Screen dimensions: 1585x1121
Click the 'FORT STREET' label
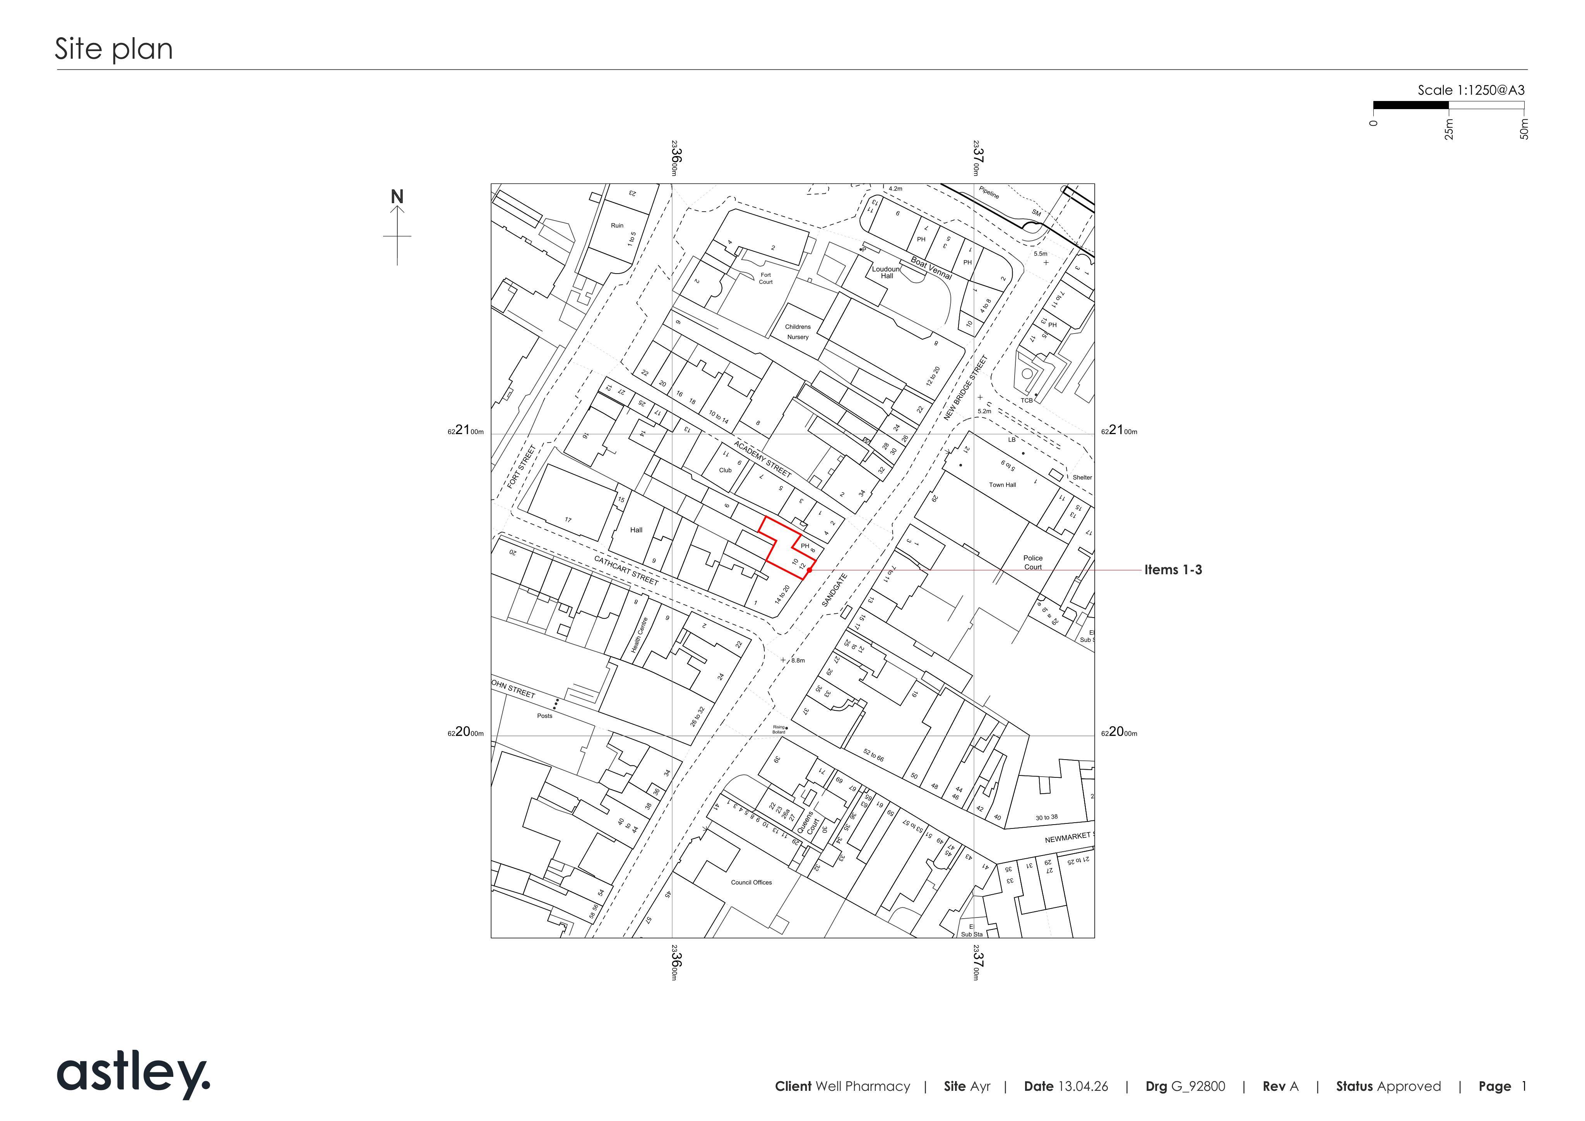(521, 467)
